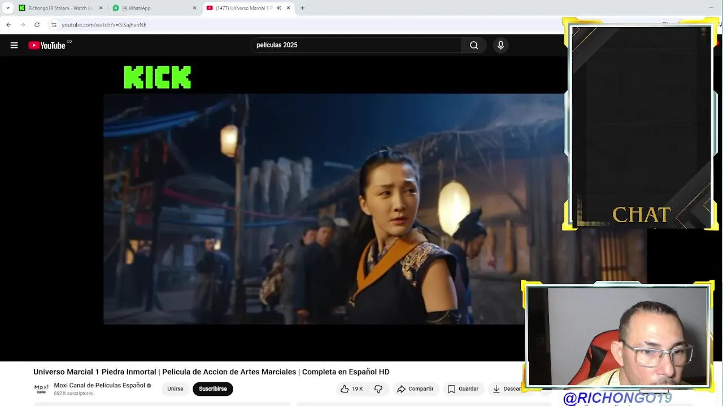Open Moxi Canal de Películas Español channel

[99, 385]
